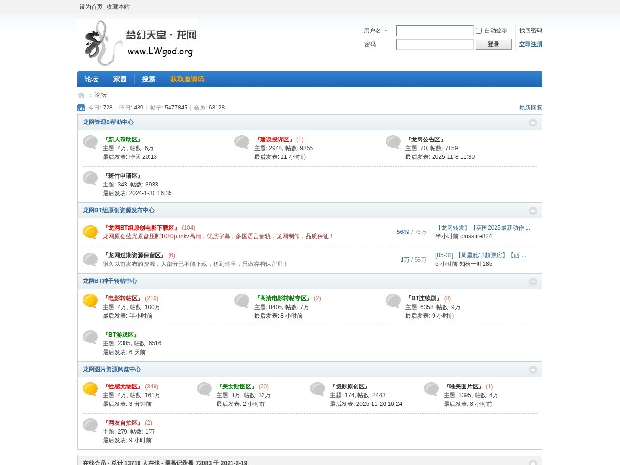Collapse the 龙网图片资源阅览中心 section
This screenshot has width=620, height=465.
(x=533, y=370)
